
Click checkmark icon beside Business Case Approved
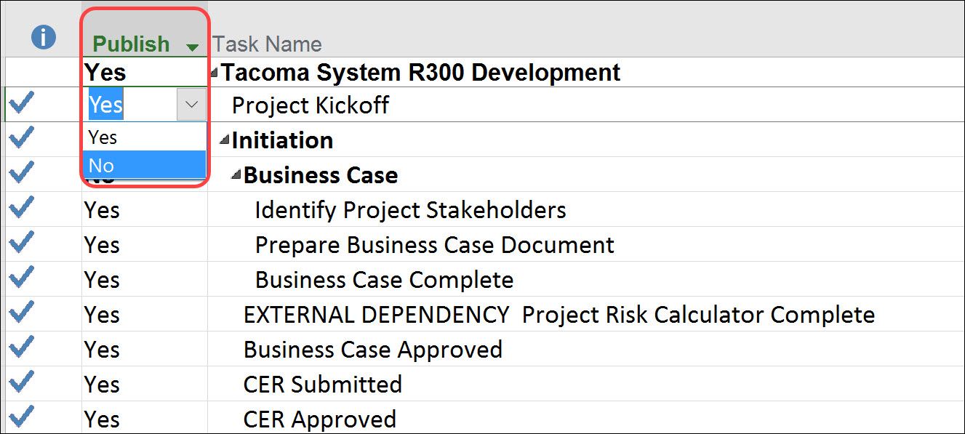coord(21,349)
